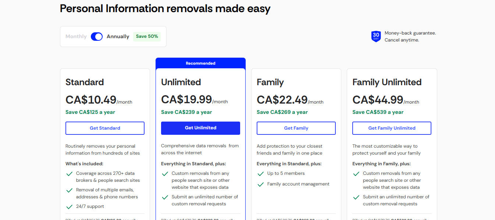Click checkmark next to Up to 5 members
This screenshot has width=495, height=220.
pos(260,174)
